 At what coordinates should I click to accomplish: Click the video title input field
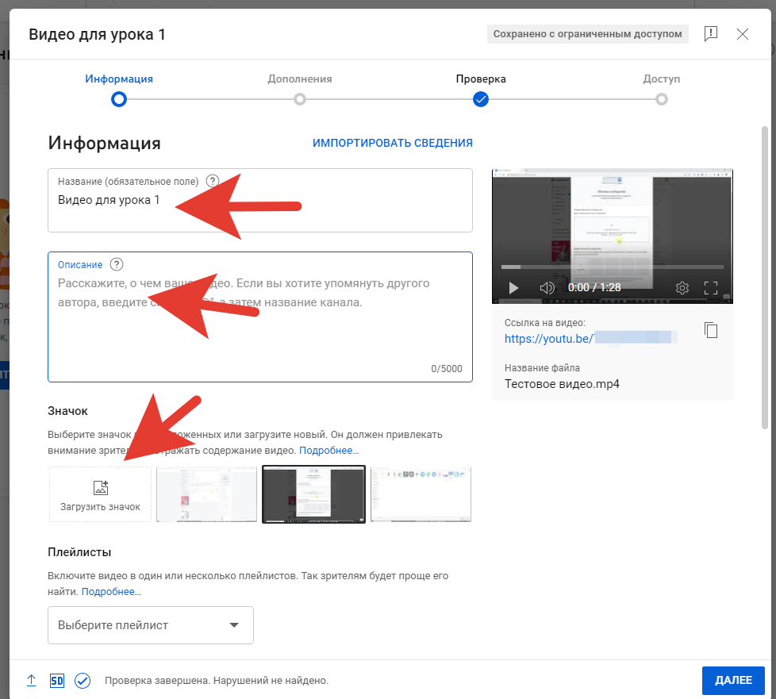(259, 200)
